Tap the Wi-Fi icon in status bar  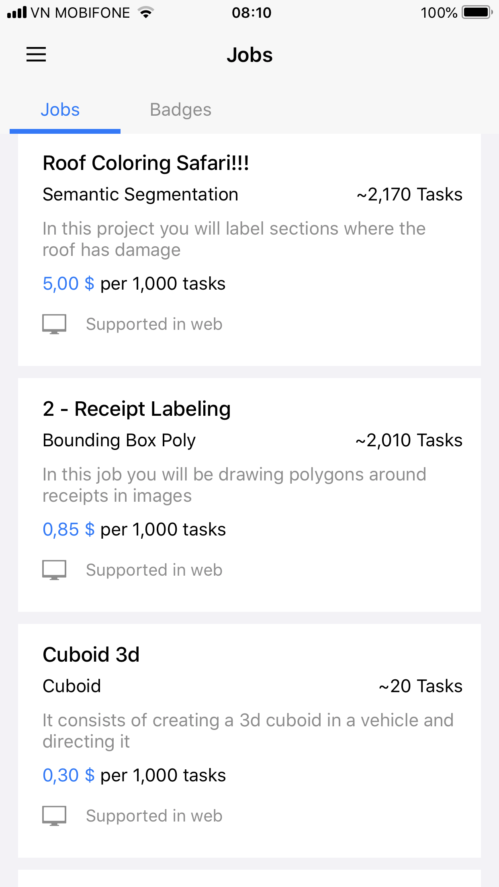click(x=146, y=12)
